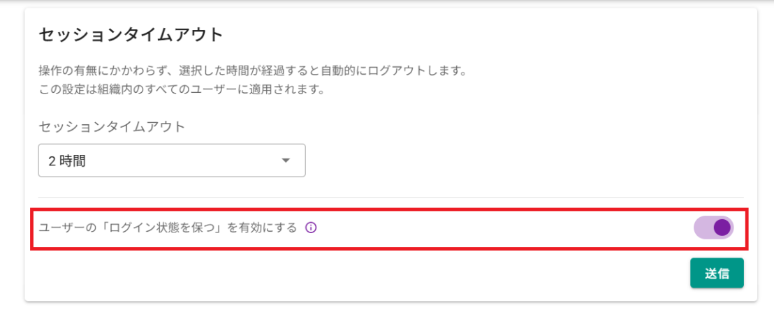Click the line この設定は組織内のすべてのユーザーに適用されます
774x326 pixels.
click(x=182, y=90)
